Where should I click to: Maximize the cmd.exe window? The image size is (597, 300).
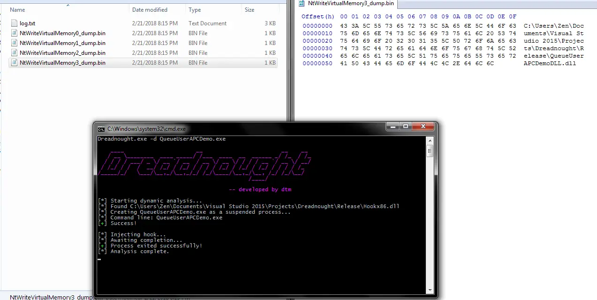tap(406, 126)
